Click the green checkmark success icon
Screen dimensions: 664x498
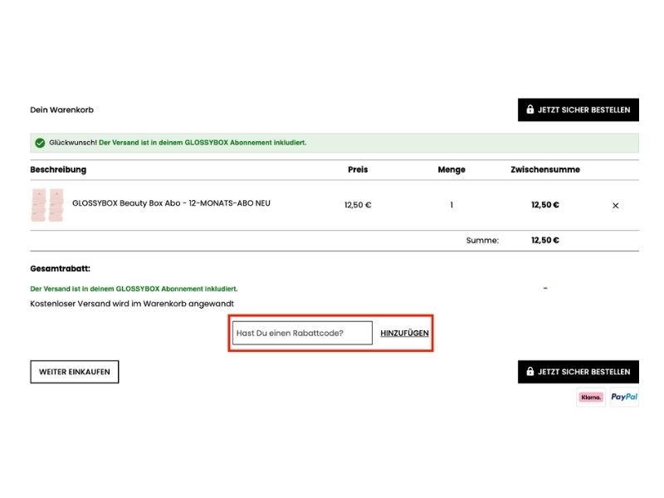point(40,143)
